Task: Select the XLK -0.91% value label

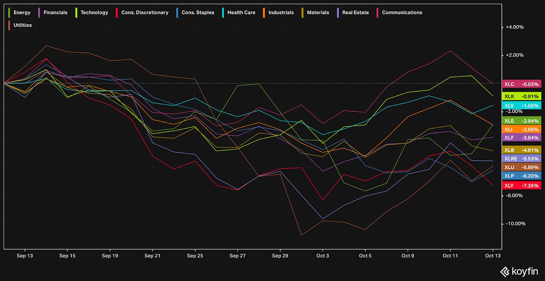Action: (x=521, y=96)
